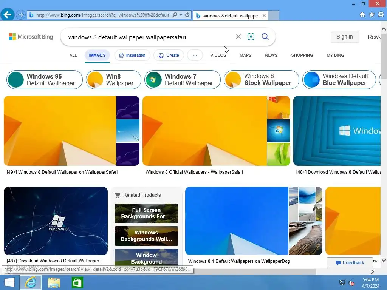Open the Windows Store taskbar icon
The height and width of the screenshot is (290, 387).
click(x=77, y=282)
